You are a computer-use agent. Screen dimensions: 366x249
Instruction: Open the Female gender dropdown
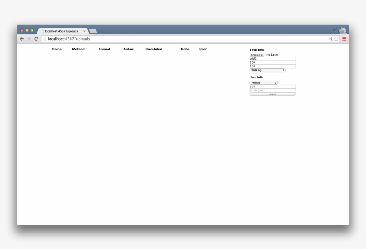point(263,83)
